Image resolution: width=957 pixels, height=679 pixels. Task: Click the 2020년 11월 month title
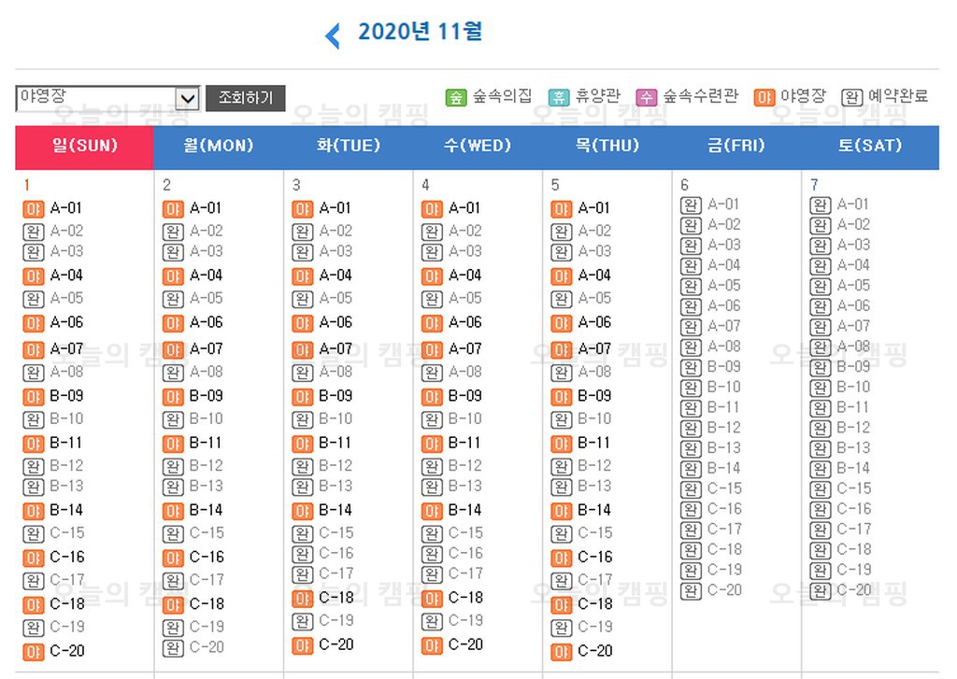tap(420, 33)
